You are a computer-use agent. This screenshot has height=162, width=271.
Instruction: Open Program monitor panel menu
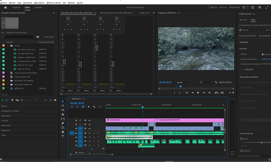click(179, 13)
